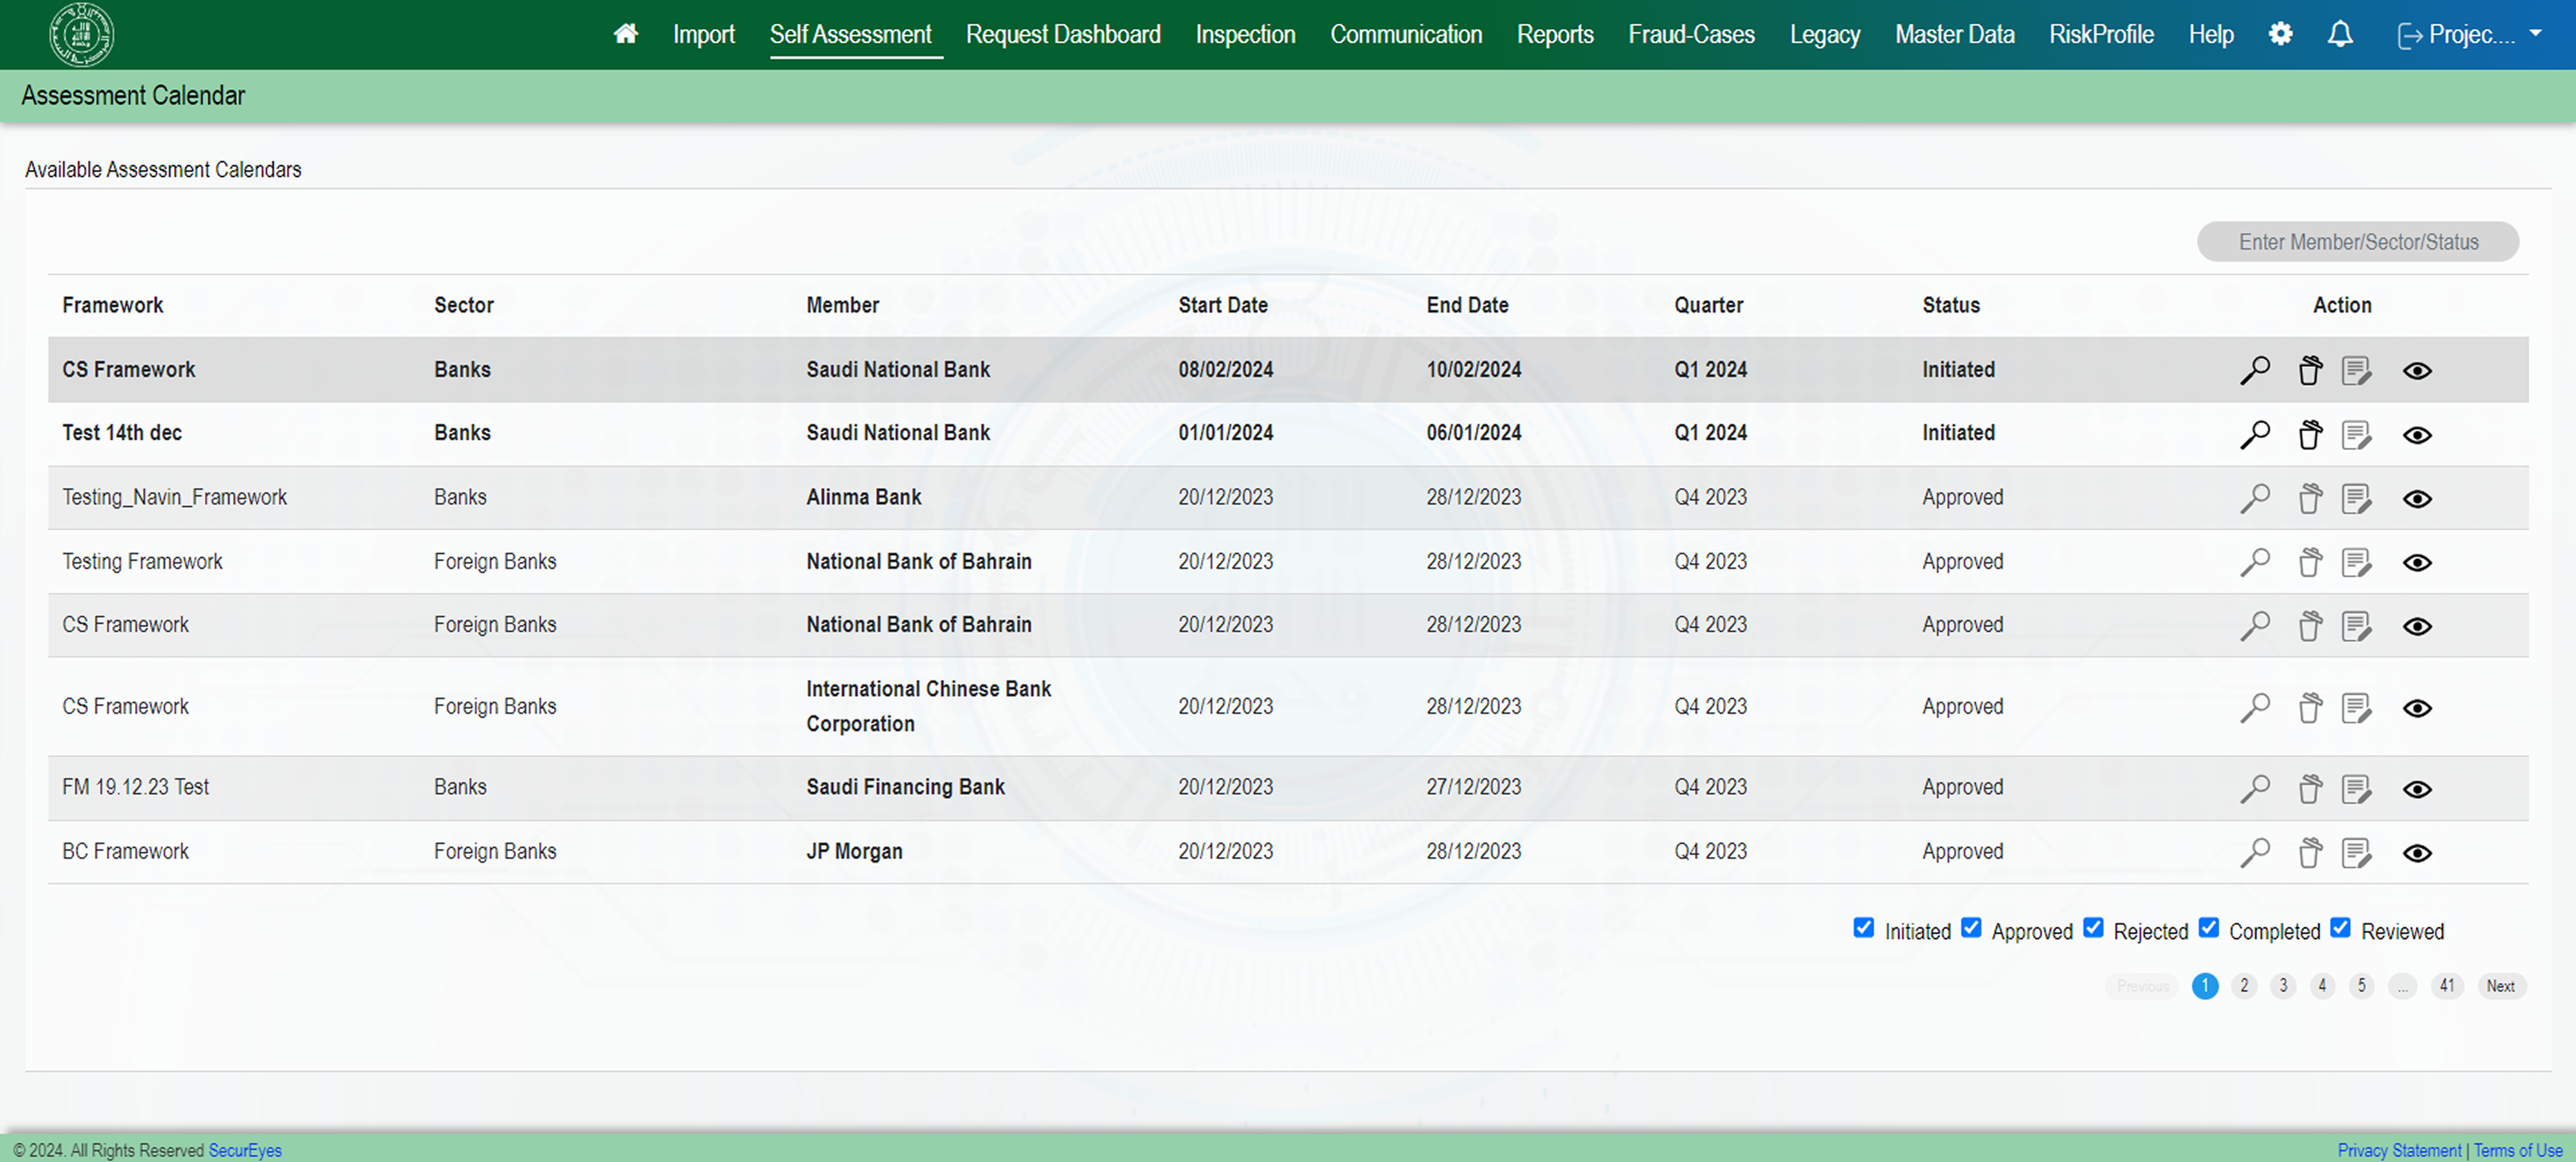Expand the Project user dropdown arrow
This screenshot has height=1162, width=2576.
coord(2535,33)
